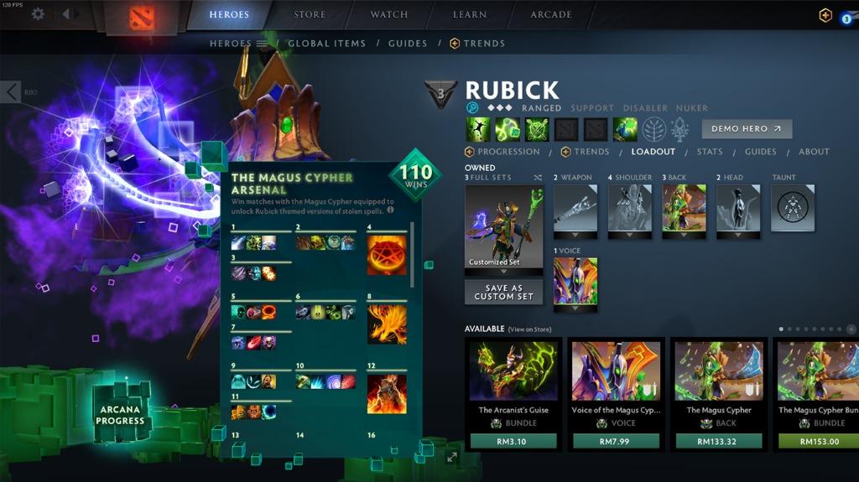Open the Dota Plus shield icon at top right

point(825,15)
